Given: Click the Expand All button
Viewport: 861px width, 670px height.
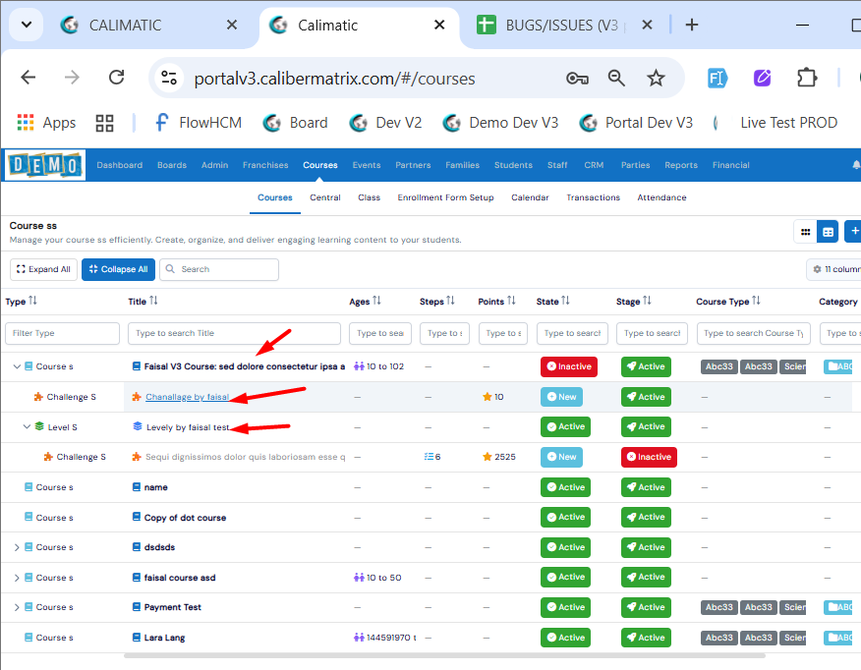Looking at the screenshot, I should click(43, 269).
